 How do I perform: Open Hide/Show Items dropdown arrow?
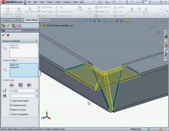coord(114,21)
